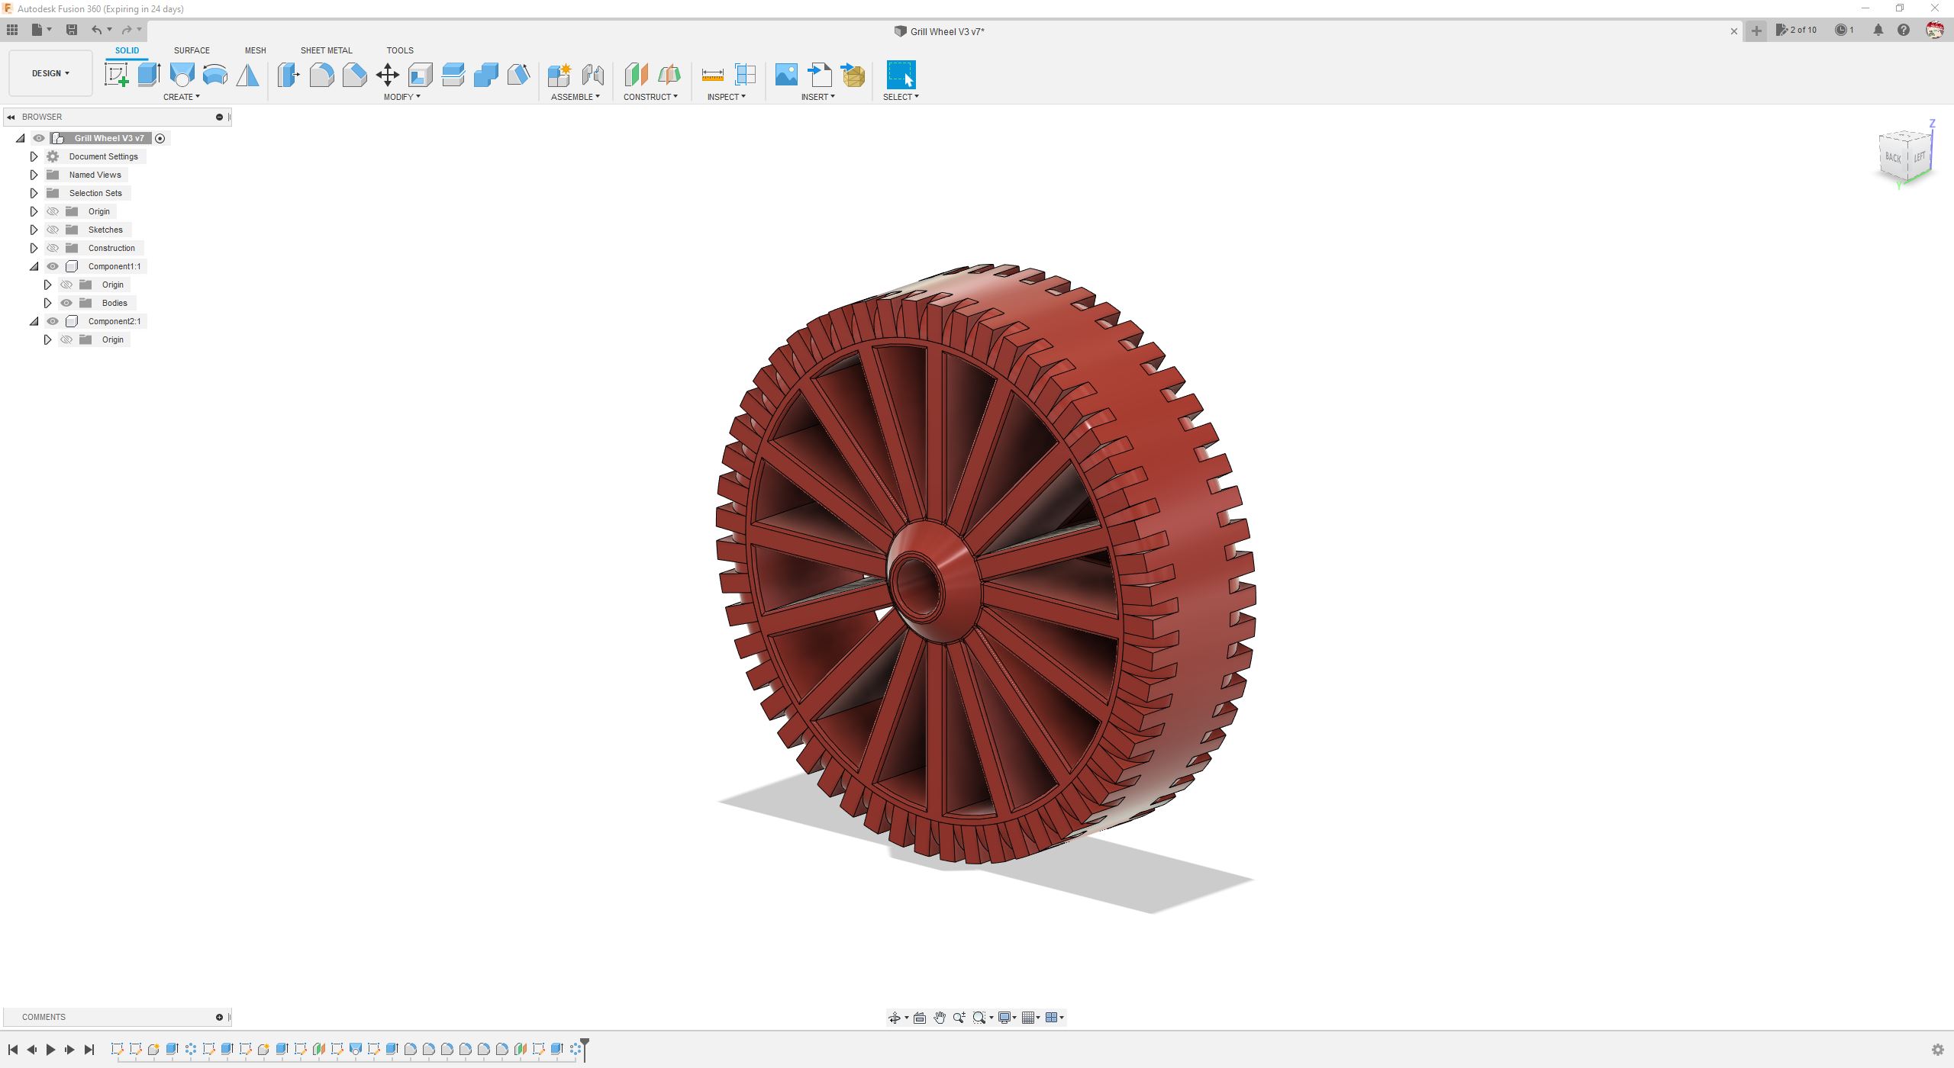
Task: Open the CONSTRUCT menu
Action: coord(650,97)
